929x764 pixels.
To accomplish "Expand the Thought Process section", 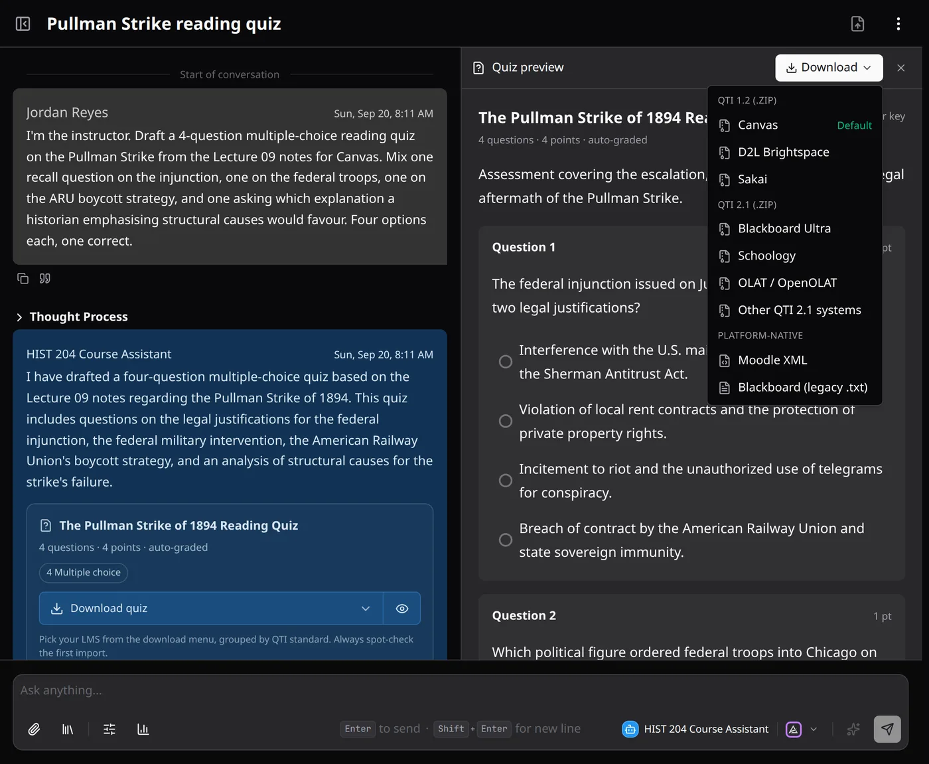I will 72,317.
